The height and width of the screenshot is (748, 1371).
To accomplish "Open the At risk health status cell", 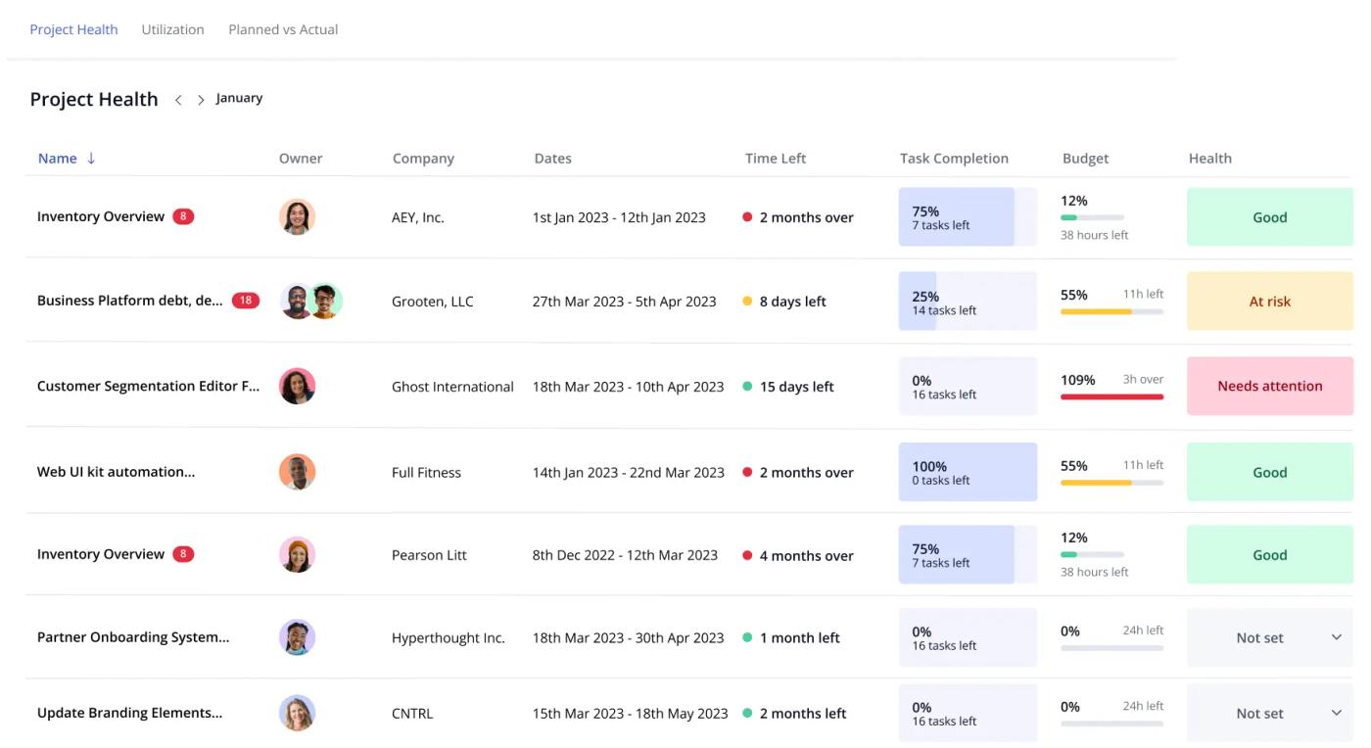I will click(1270, 302).
